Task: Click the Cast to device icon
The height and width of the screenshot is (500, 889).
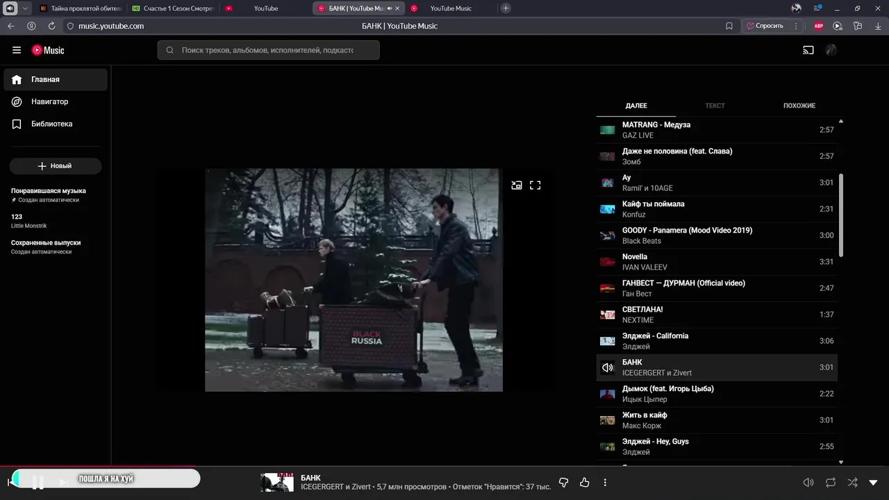Action: click(x=808, y=50)
